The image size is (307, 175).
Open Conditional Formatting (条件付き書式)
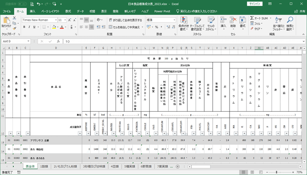tap(183, 23)
